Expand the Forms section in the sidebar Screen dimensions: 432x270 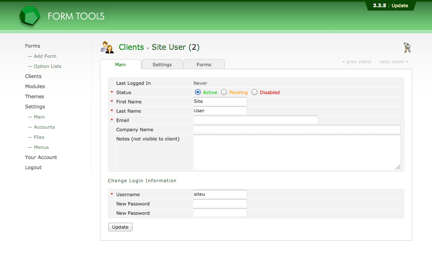[x=32, y=46]
